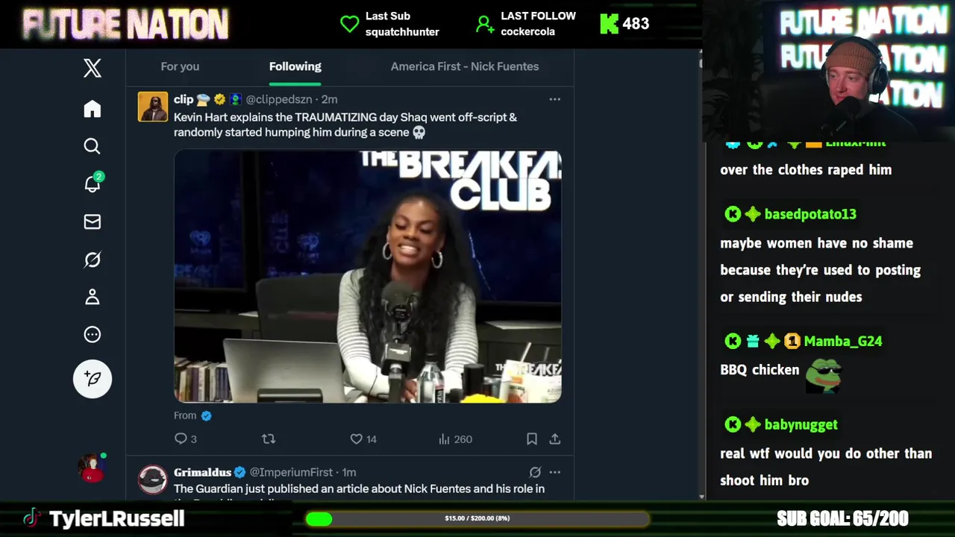This screenshot has width=955, height=537.
Task: Click chat username babynugget
Action: click(801, 424)
